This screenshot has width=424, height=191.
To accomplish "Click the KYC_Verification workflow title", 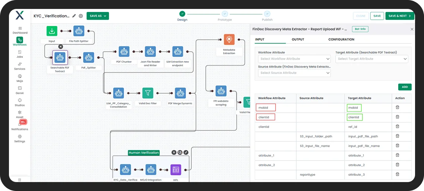I will coord(51,16).
